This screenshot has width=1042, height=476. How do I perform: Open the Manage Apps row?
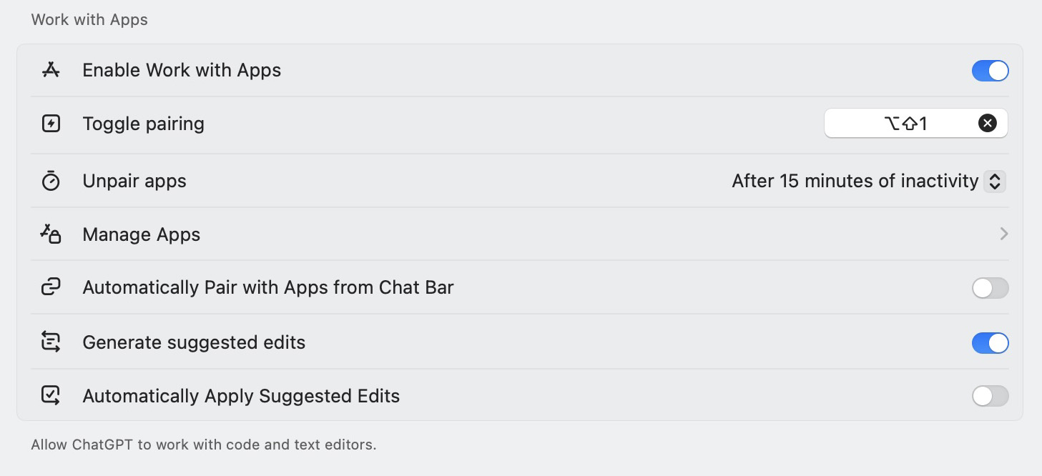[142, 234]
